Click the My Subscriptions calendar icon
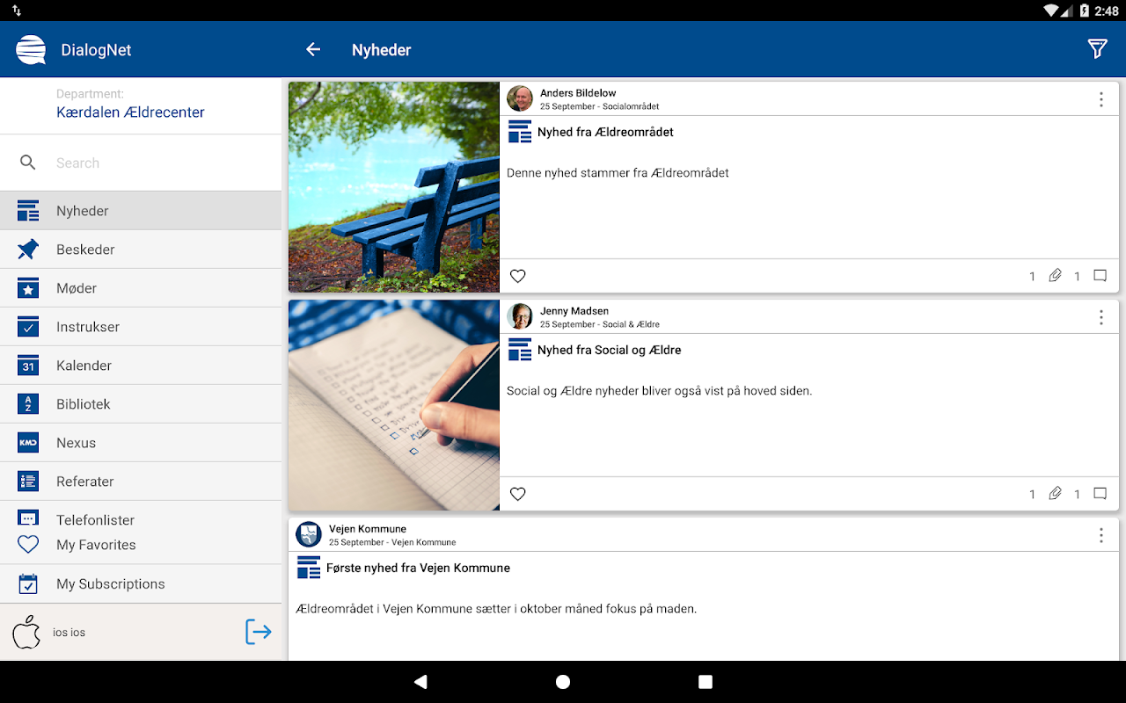1126x703 pixels. point(28,583)
